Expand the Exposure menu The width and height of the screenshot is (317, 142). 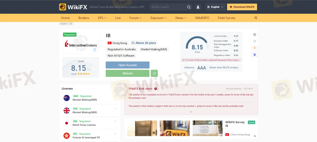coord(158,18)
